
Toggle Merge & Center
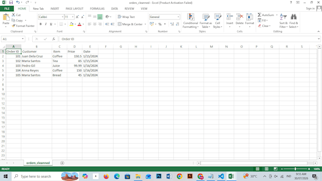[130, 24]
